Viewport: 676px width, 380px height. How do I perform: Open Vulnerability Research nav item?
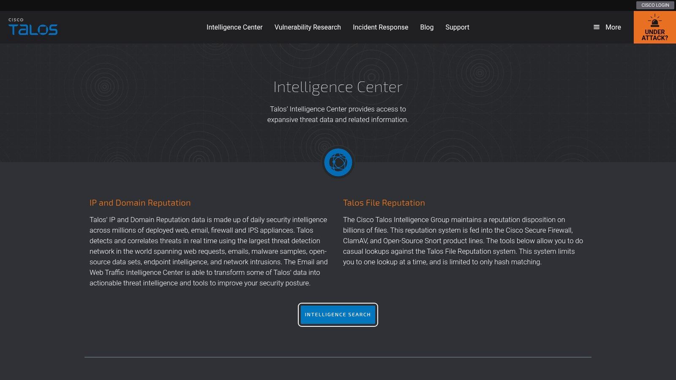point(308,27)
